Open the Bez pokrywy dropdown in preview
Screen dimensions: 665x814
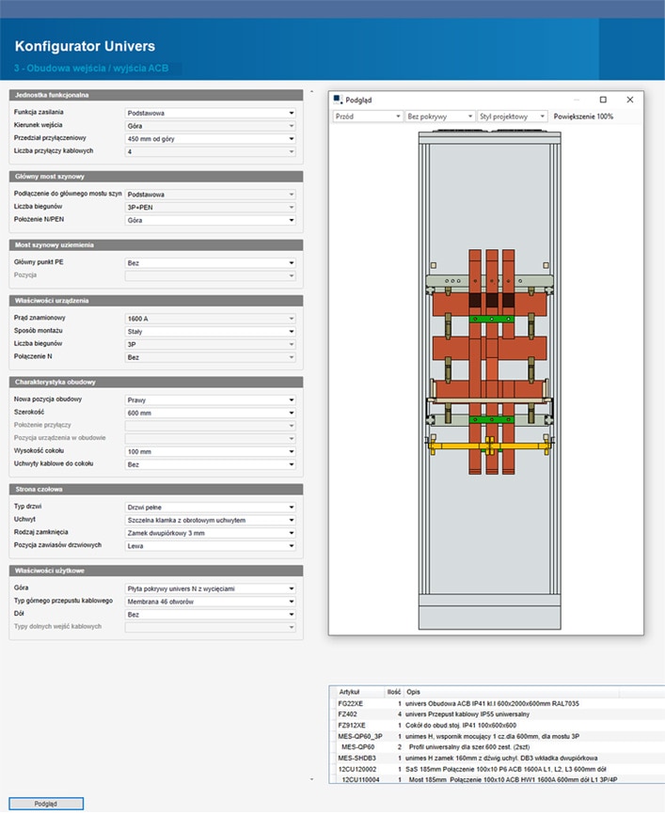(439, 117)
